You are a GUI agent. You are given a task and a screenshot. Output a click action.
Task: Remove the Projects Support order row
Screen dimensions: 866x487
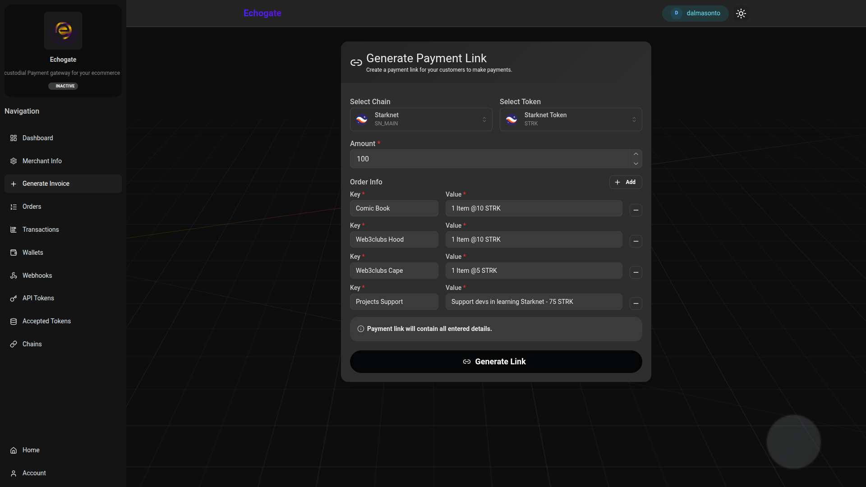pos(636,303)
